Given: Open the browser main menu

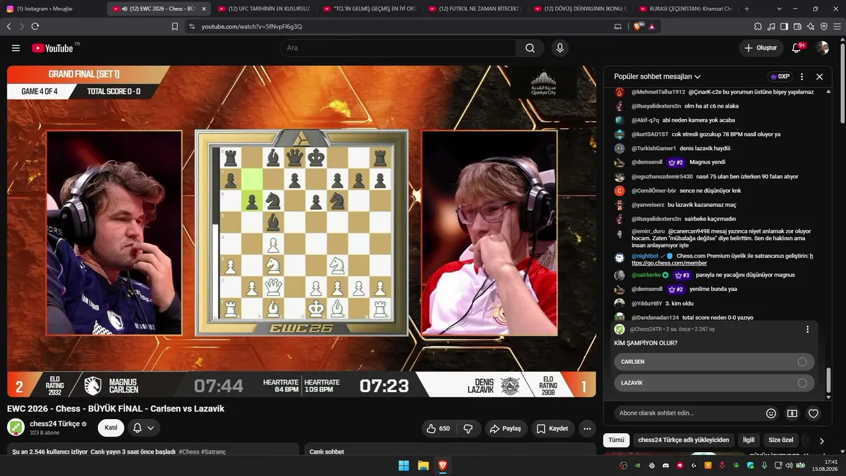Looking at the screenshot, I should tap(837, 26).
